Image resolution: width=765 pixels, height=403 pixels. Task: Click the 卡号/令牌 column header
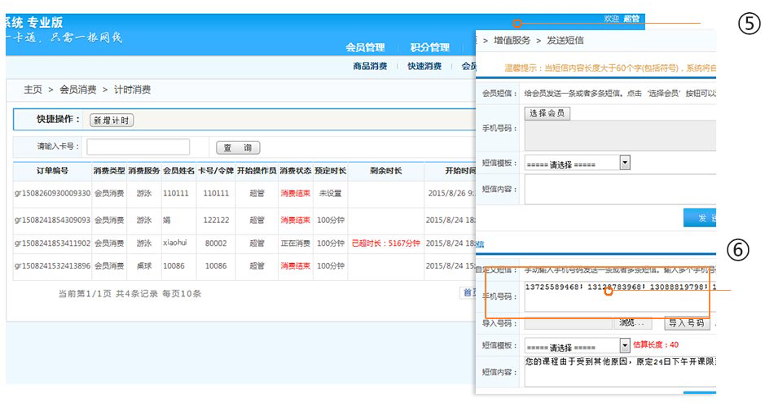pos(216,170)
